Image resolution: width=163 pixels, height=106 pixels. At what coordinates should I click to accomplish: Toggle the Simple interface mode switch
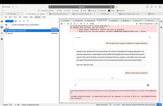point(10,105)
